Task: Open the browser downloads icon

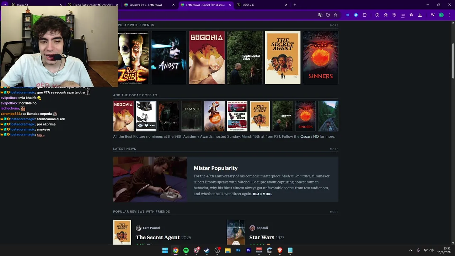Action: point(420,15)
